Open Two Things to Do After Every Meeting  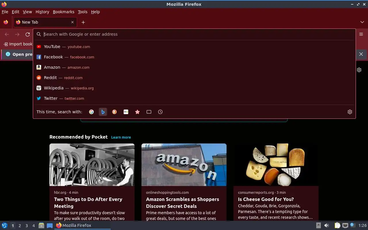88,203
